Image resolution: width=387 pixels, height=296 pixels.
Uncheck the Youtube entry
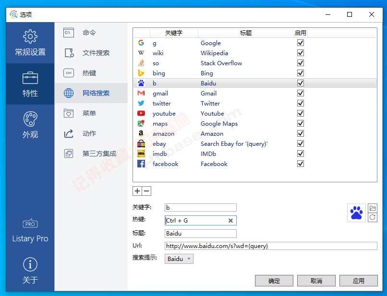pyautogui.click(x=301, y=113)
